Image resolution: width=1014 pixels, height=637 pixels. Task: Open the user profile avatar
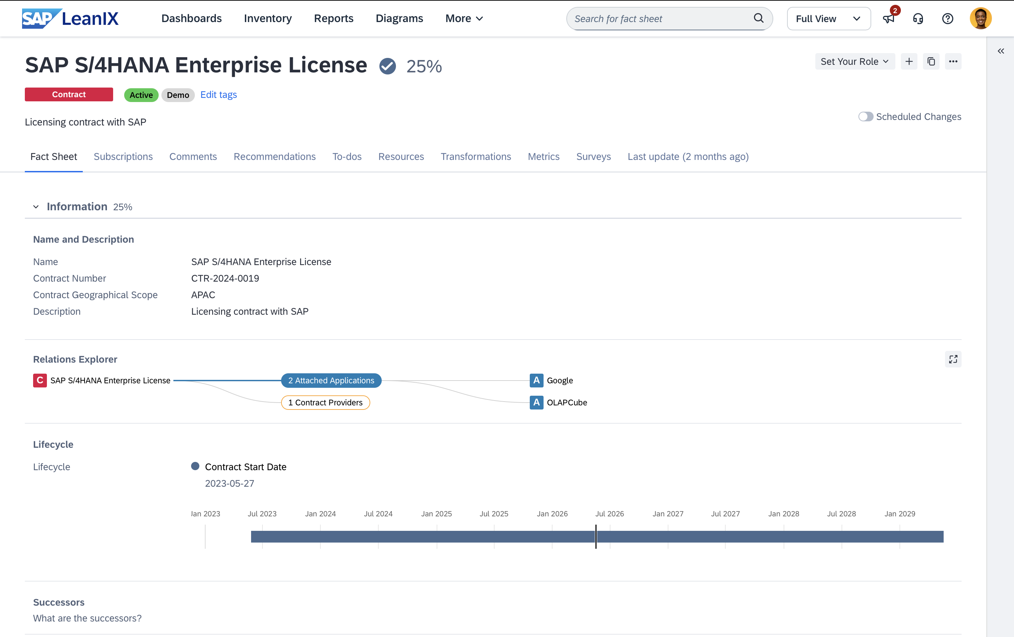980,19
